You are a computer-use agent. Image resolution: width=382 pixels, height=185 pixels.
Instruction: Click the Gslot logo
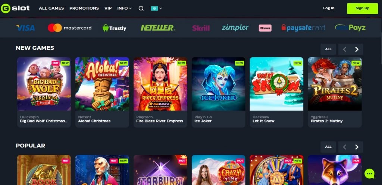[x=15, y=8]
